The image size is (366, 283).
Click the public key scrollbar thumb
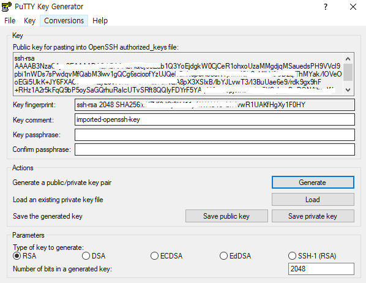[x=348, y=72]
